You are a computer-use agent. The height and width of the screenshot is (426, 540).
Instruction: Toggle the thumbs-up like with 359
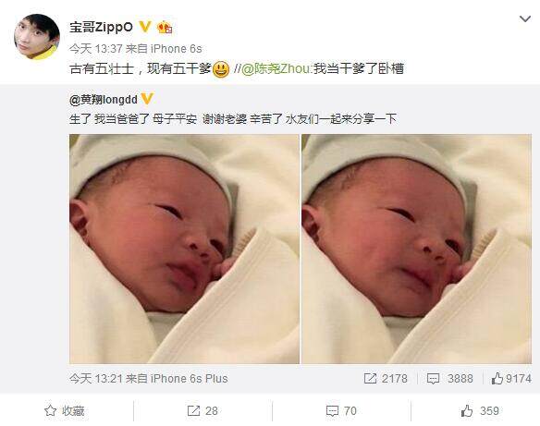[480, 411]
